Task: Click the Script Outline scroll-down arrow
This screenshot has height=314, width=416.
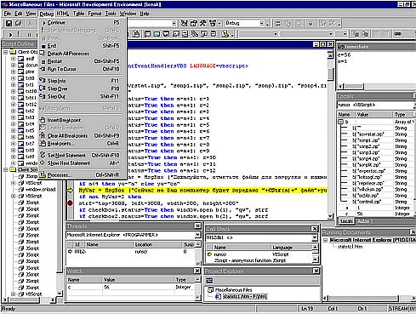Action: click(x=59, y=293)
